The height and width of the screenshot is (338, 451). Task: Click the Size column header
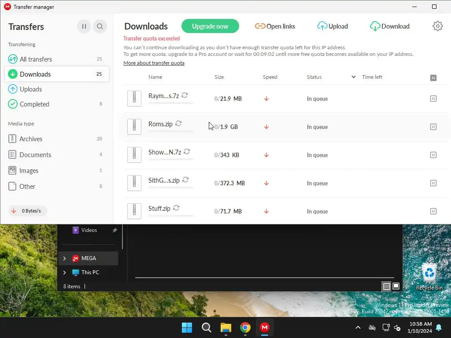(219, 77)
